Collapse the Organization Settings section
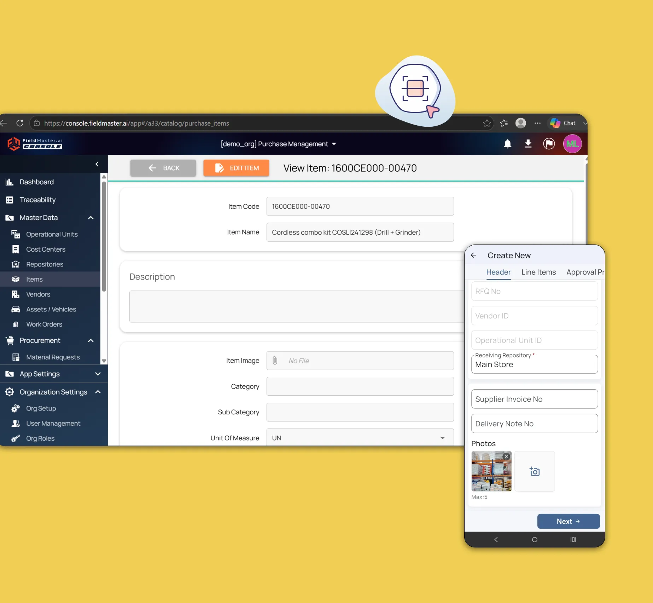The image size is (653, 603). point(98,392)
